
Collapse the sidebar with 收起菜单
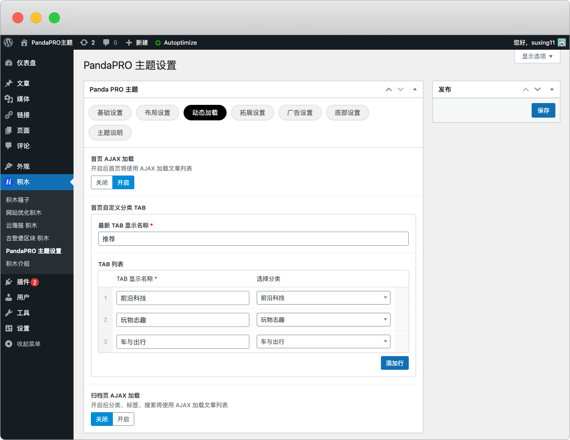(37, 344)
